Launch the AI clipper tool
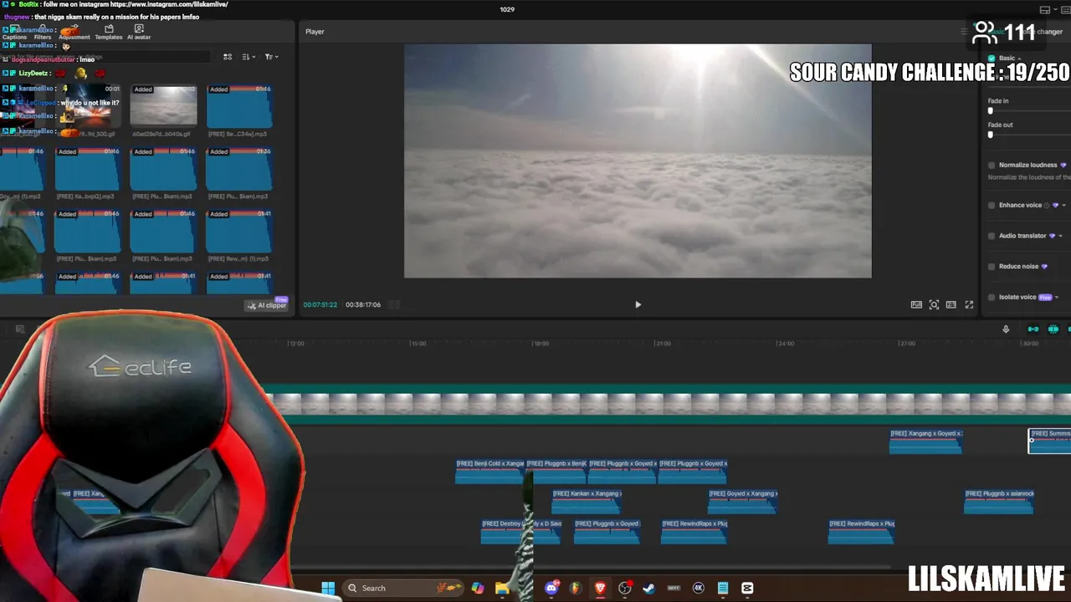 (x=267, y=305)
